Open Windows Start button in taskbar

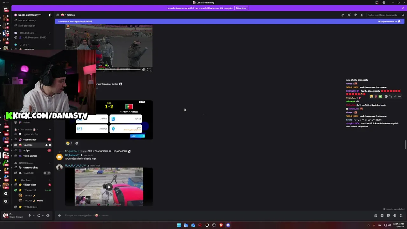tap(179, 225)
